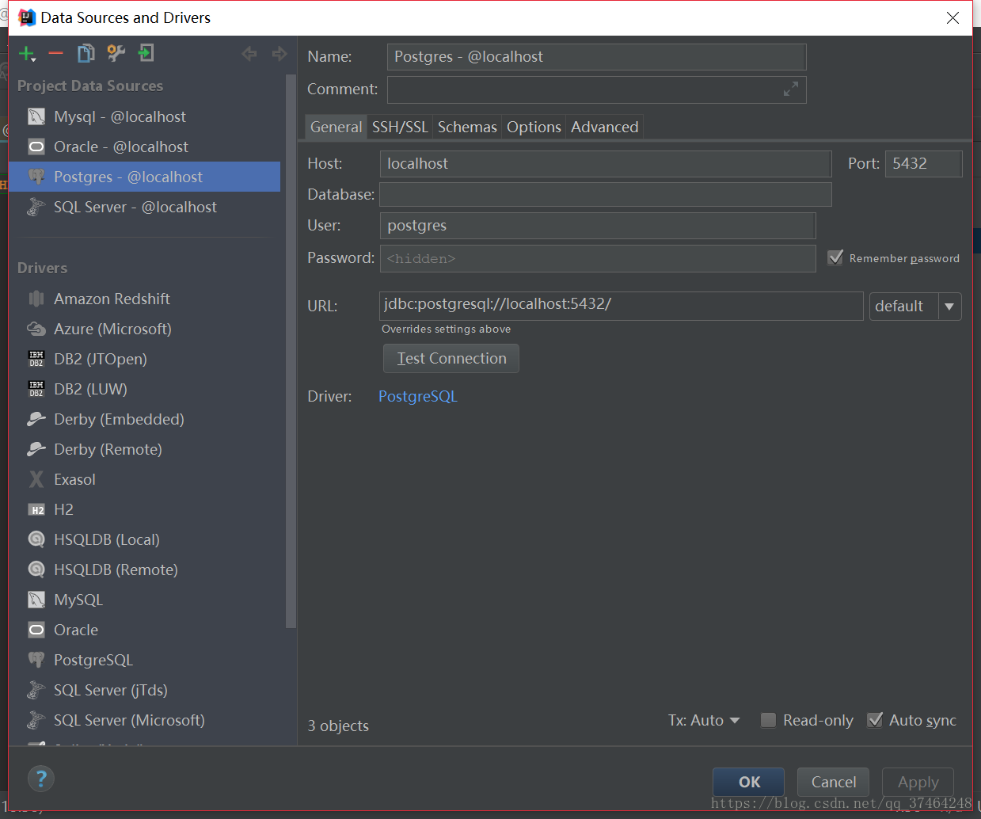Screen dimensions: 981x819
Task: Click the green Add data source icon
Action: click(x=27, y=54)
